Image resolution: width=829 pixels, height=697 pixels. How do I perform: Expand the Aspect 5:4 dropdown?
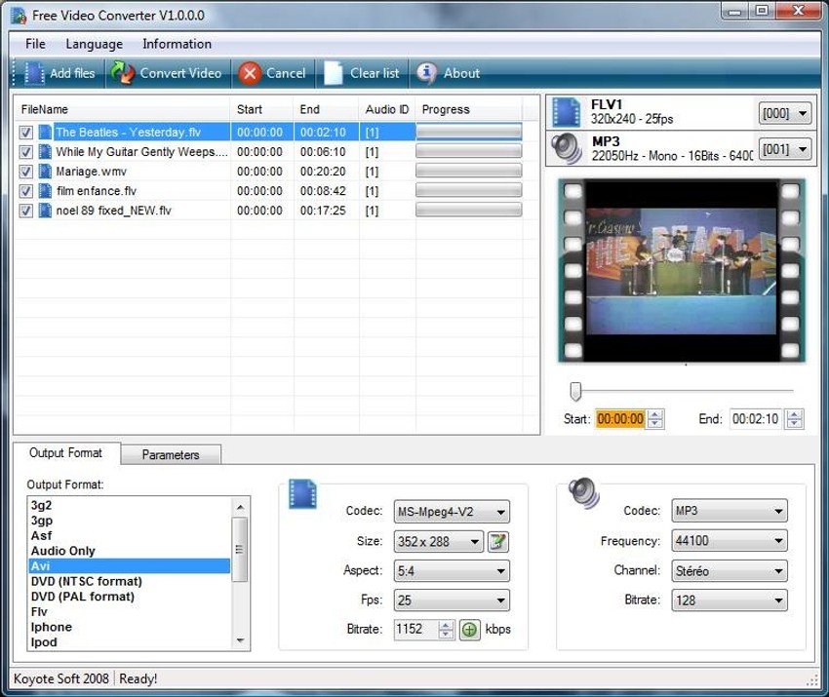tap(451, 571)
